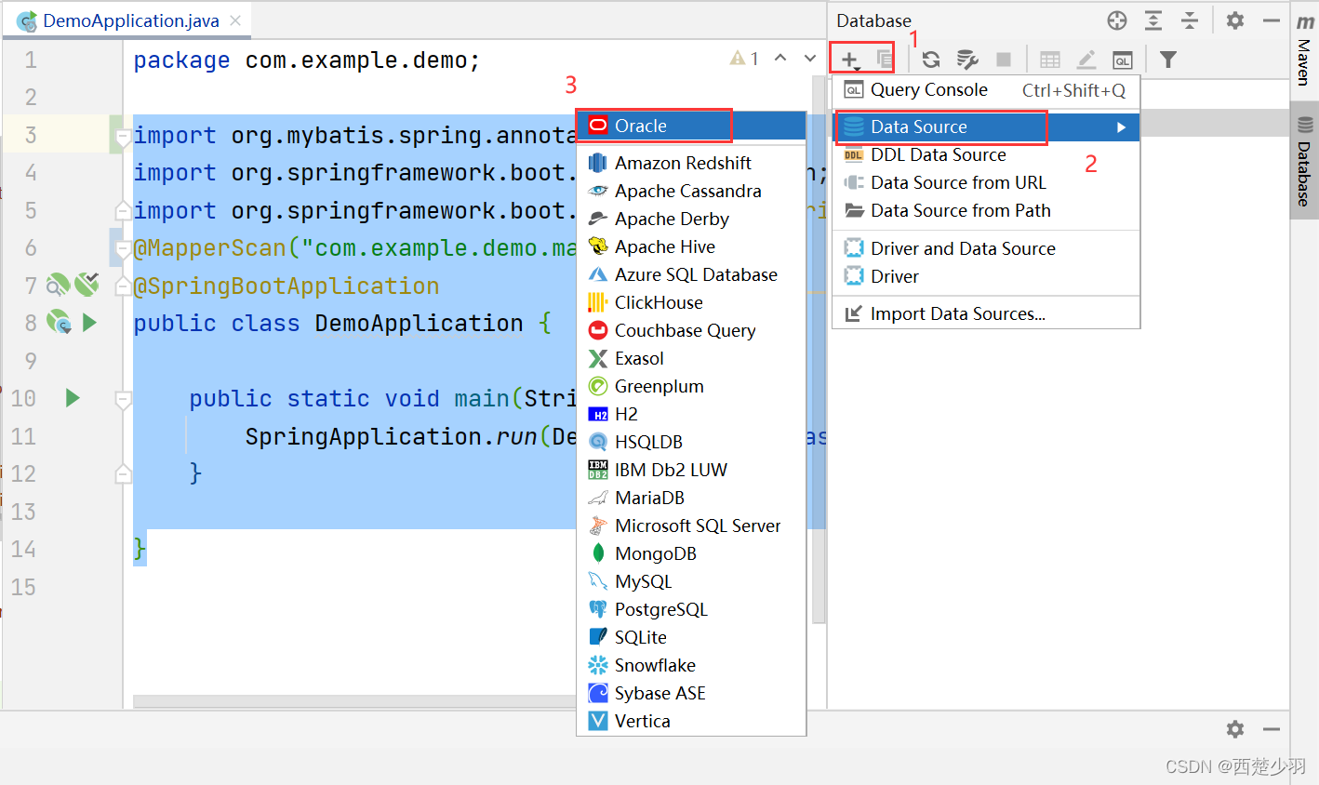Refresh the database with the Refresh icon
Screen dimensions: 1319x785
point(930,60)
